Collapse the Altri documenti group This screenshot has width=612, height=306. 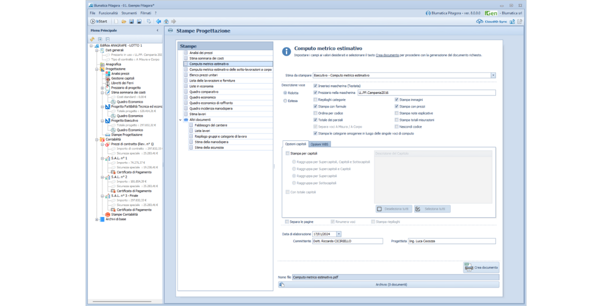click(181, 120)
